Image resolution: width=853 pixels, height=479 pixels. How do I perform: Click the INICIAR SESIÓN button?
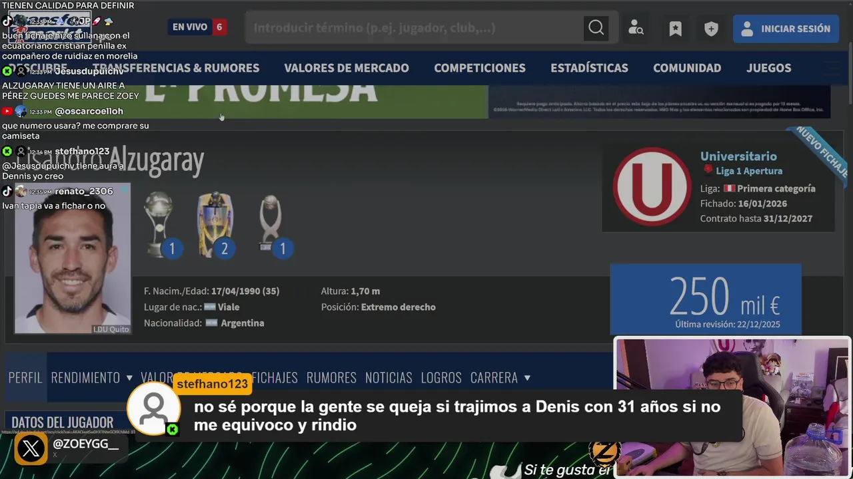(786, 29)
